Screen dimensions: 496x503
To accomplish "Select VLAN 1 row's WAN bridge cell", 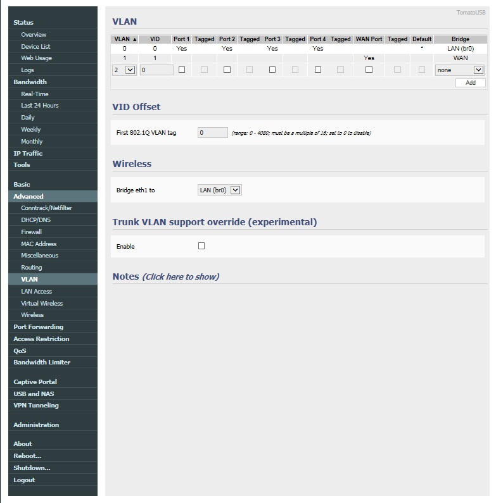I will 461,58.
